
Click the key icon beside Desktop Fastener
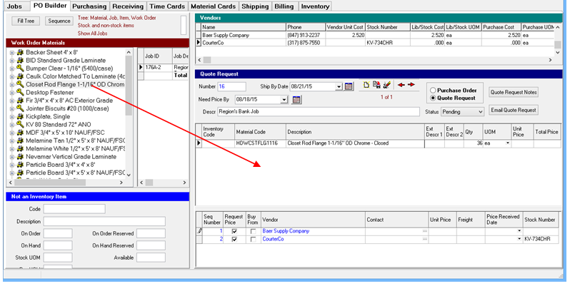tap(20, 93)
